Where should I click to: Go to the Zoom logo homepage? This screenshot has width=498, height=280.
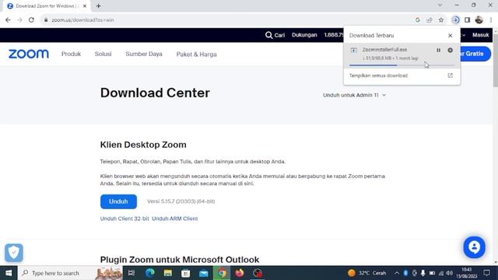pyautogui.click(x=29, y=54)
